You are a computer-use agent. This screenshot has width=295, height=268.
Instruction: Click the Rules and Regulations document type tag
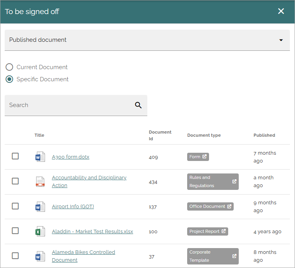(x=213, y=182)
